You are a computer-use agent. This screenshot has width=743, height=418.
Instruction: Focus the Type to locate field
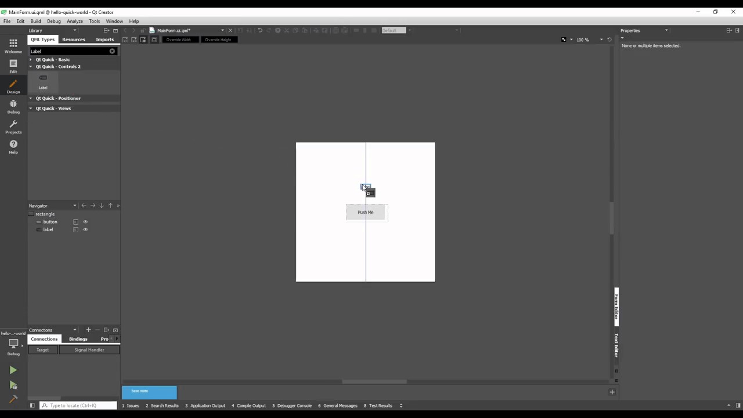78,405
